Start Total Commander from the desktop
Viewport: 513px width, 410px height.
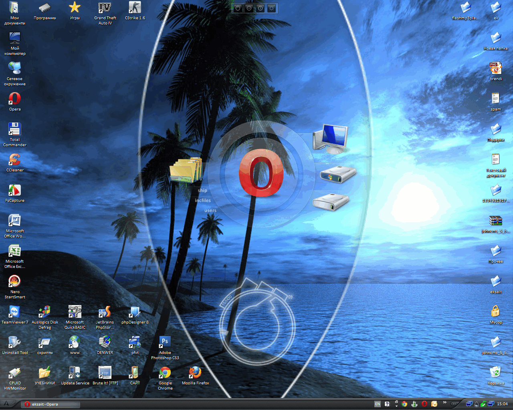point(15,135)
